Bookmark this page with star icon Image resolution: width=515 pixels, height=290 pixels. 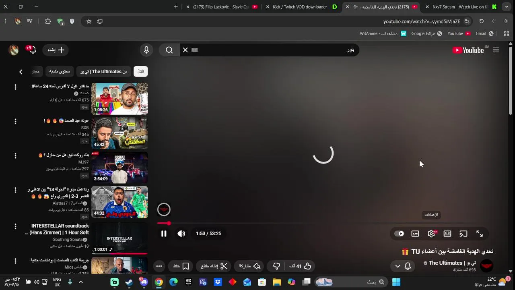[89, 21]
